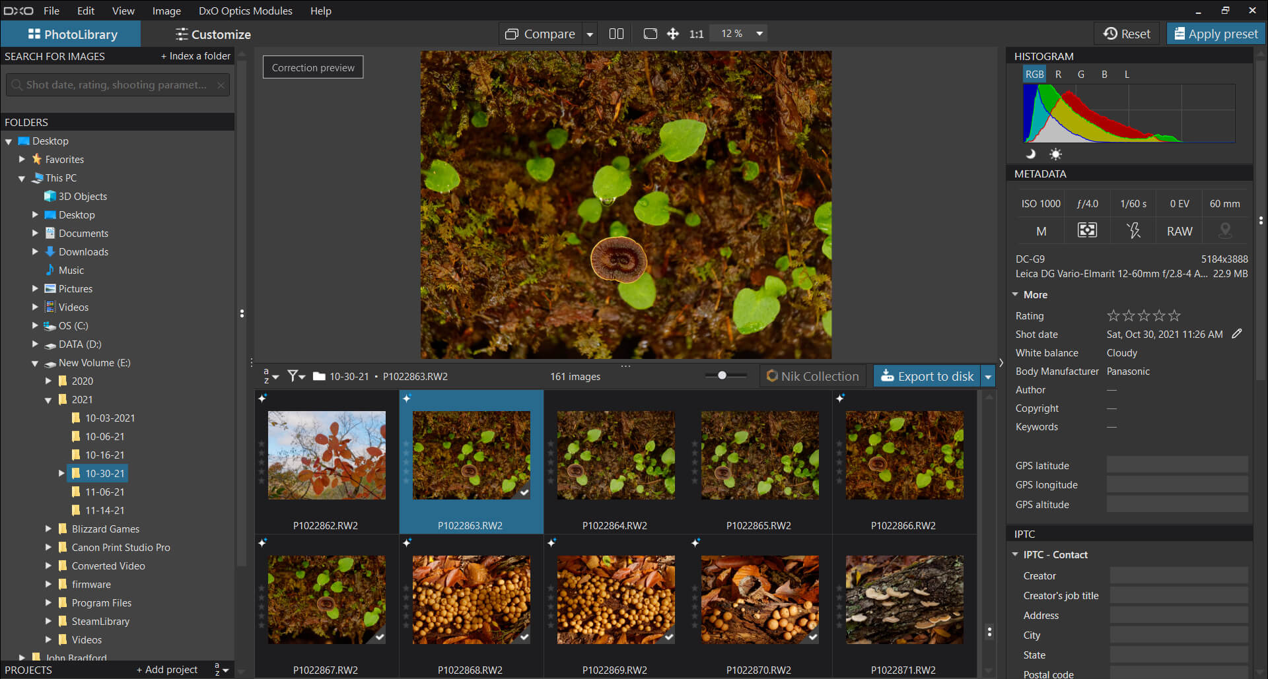Screen dimensions: 1268x679
Task: Switch to the Customize tab
Action: pyautogui.click(x=213, y=34)
